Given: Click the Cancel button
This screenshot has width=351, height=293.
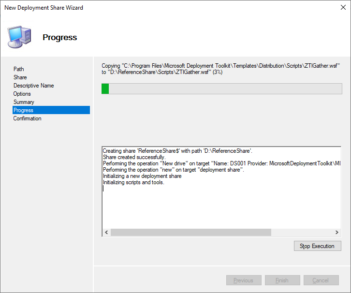Looking at the screenshot, I should tap(321, 280).
